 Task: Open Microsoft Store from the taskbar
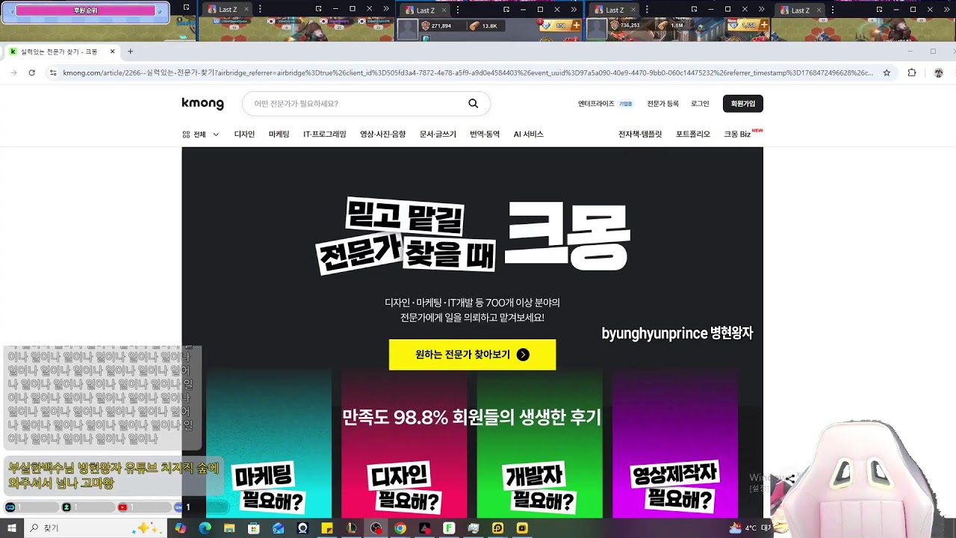(254, 528)
